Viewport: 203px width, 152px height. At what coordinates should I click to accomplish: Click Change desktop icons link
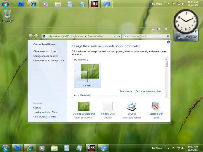[45, 51]
